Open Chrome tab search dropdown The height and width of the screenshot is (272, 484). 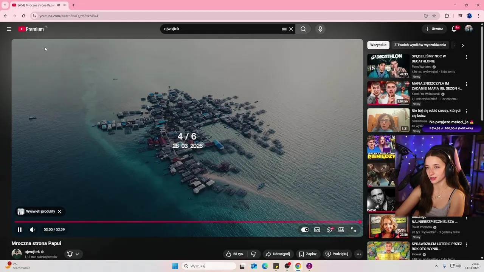pos(5,5)
